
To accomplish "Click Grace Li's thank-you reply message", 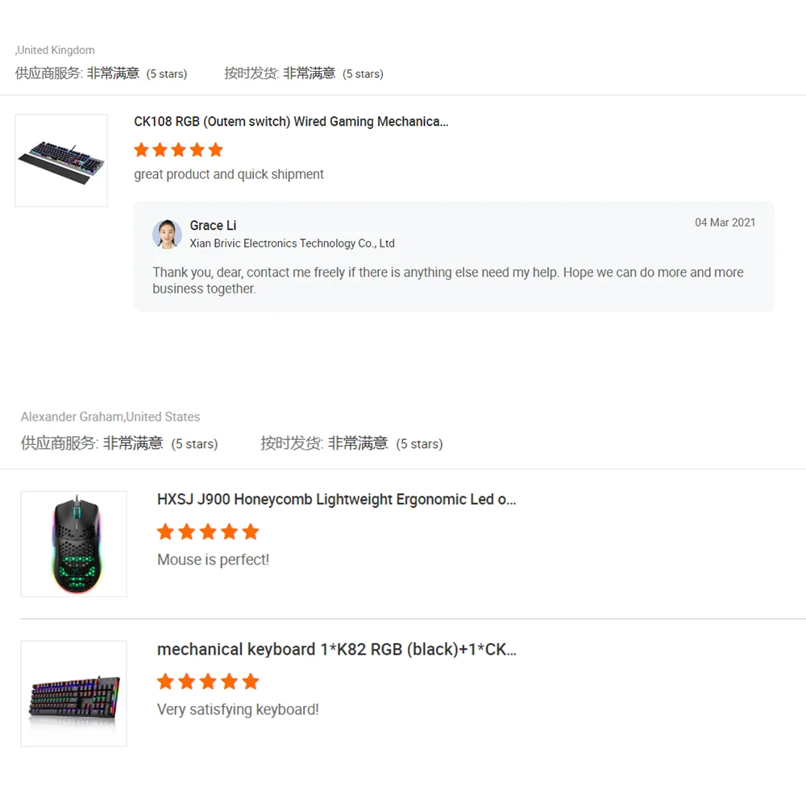I will point(447,280).
